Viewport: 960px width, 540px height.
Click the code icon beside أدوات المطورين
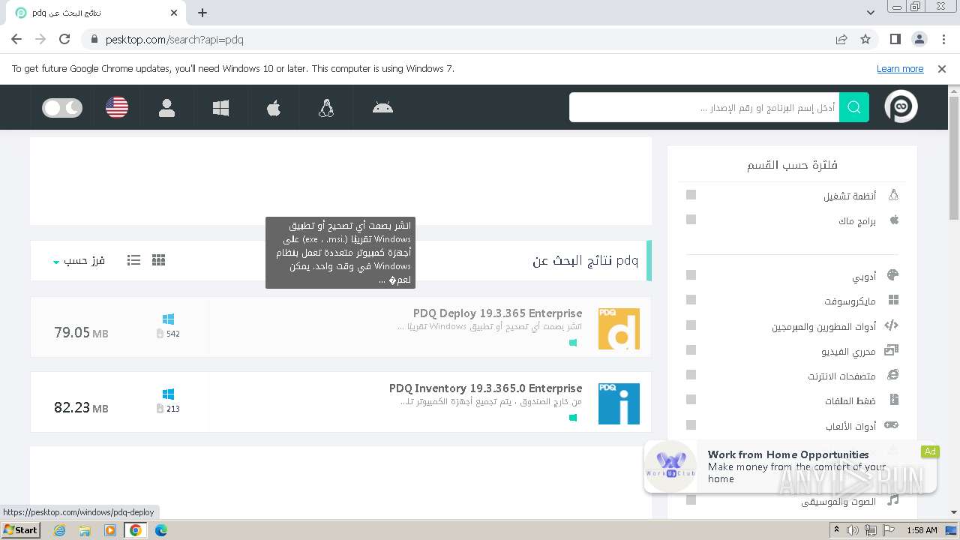(891, 325)
